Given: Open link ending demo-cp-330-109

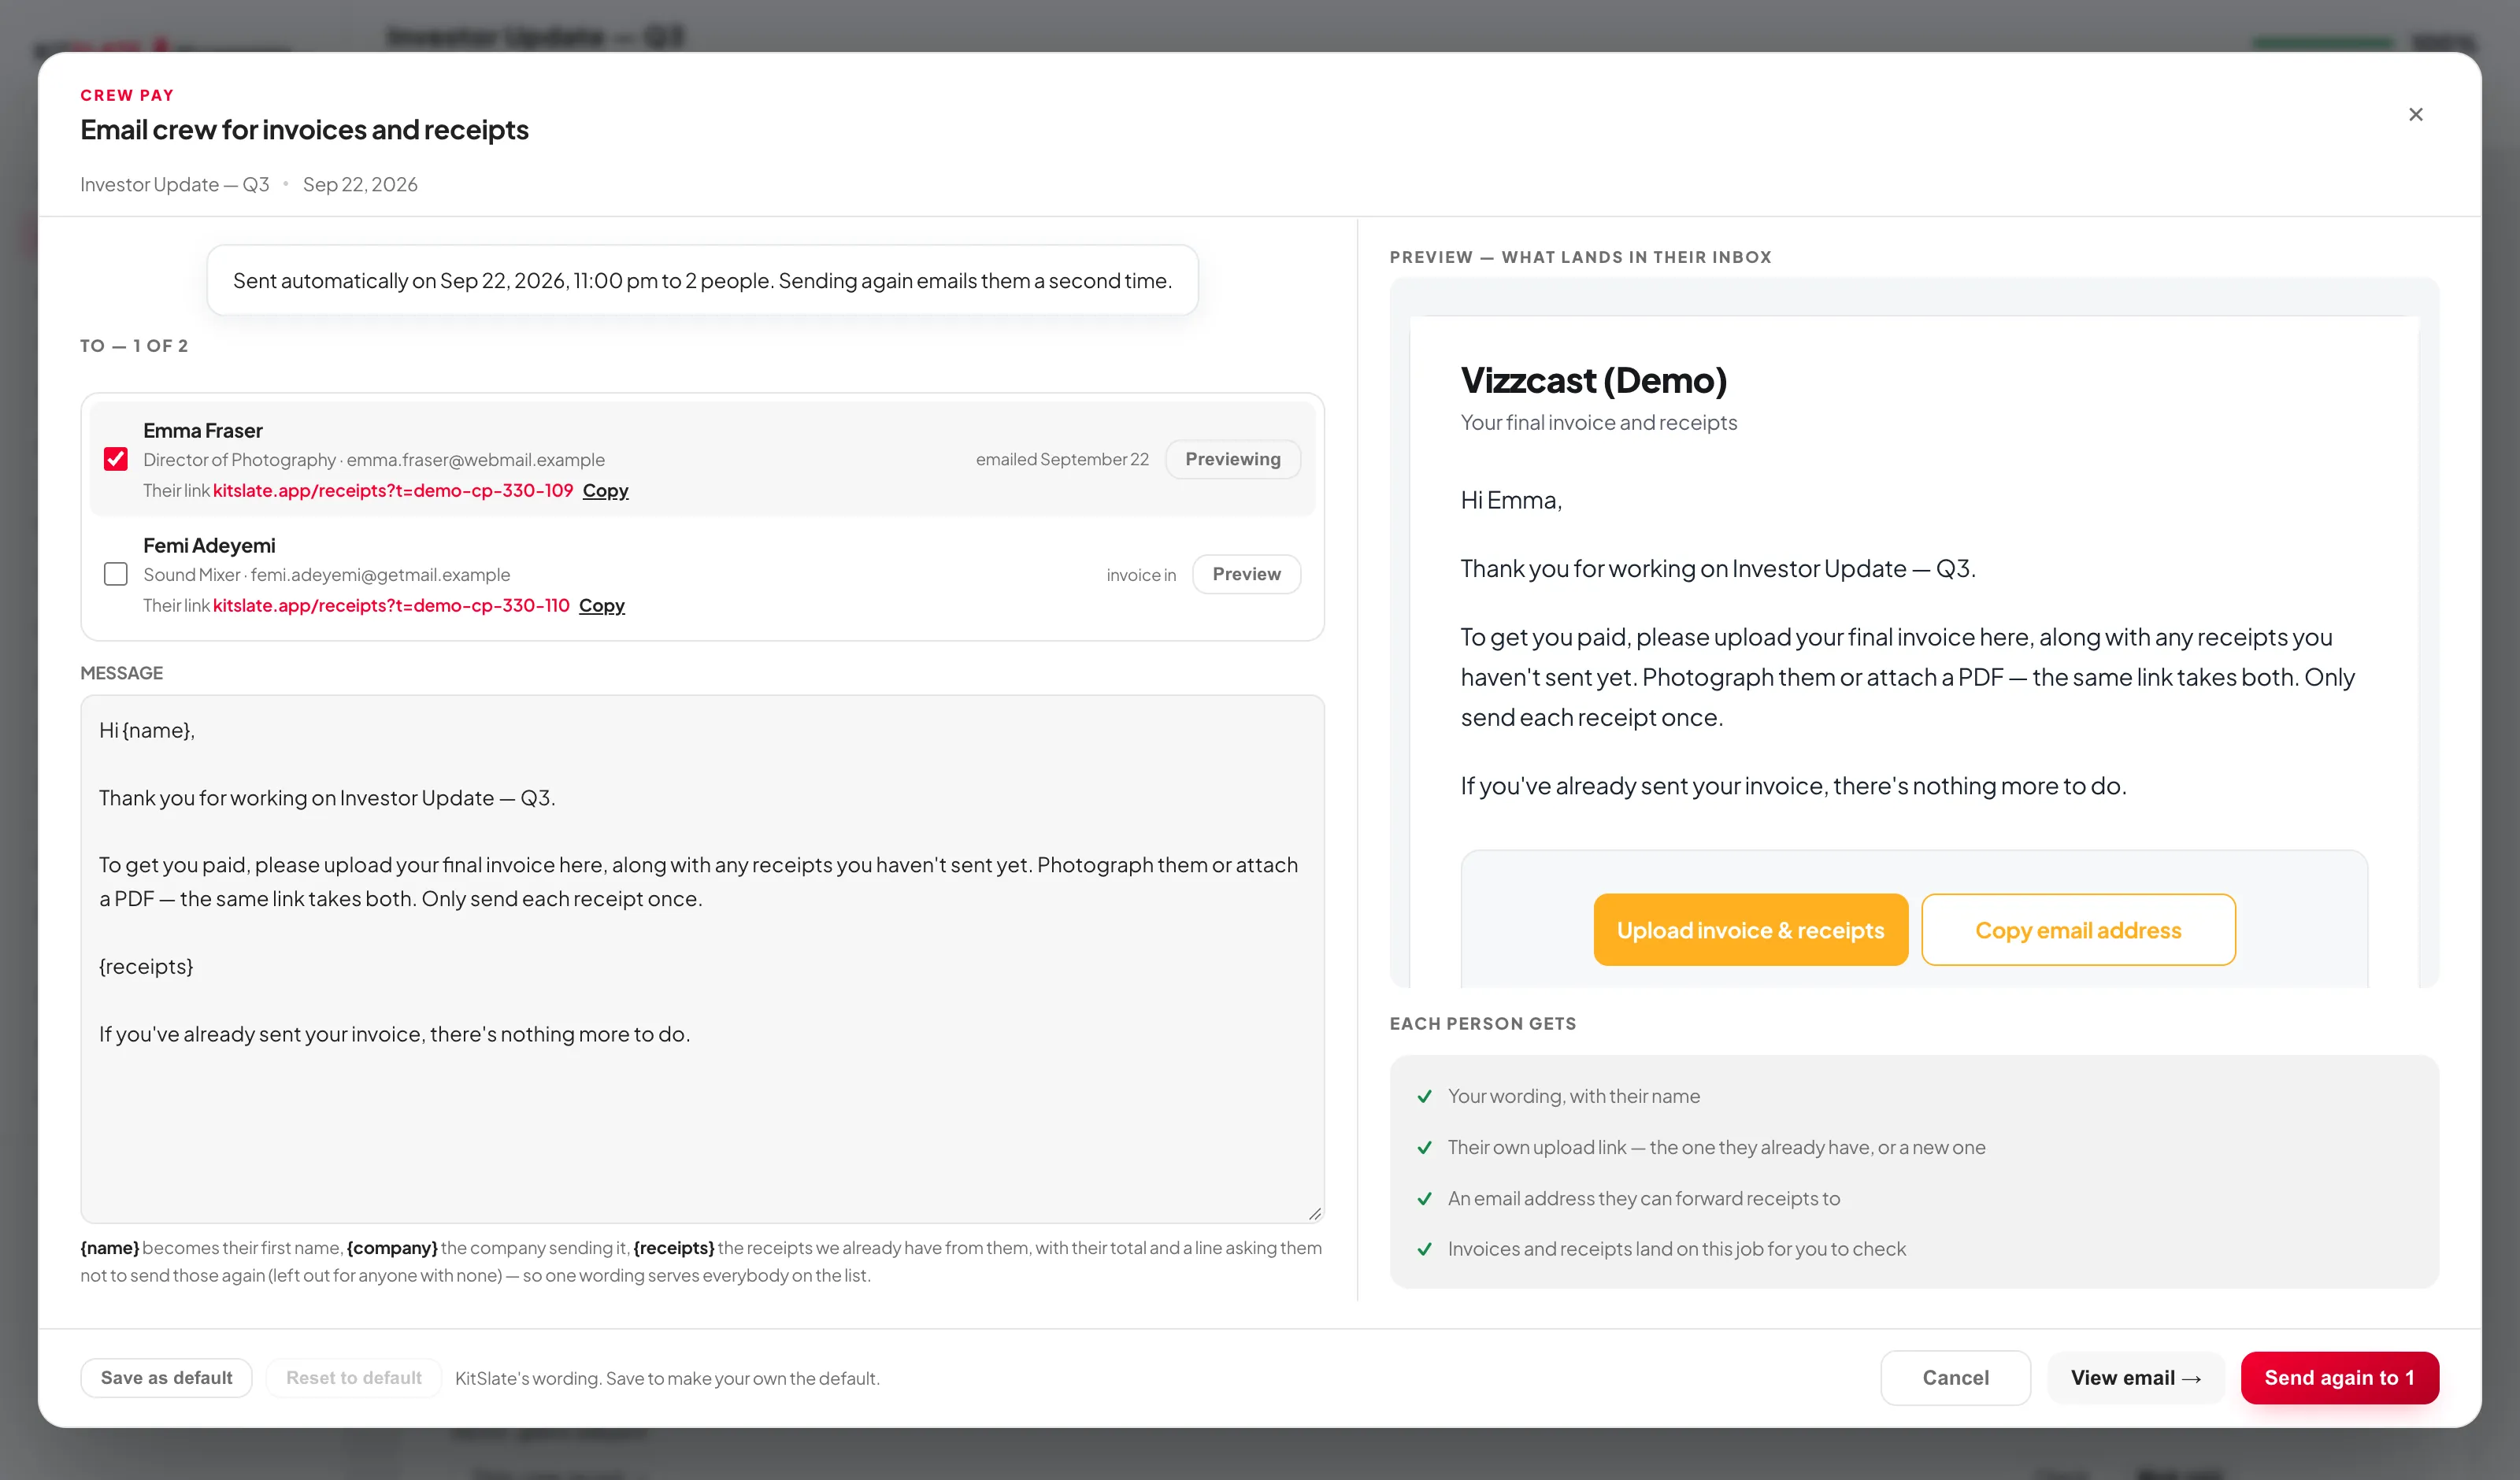Looking at the screenshot, I should tap(392, 490).
